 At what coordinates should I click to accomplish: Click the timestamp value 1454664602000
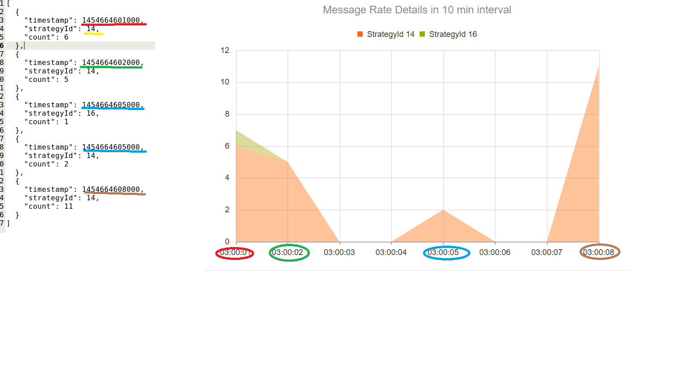111,62
